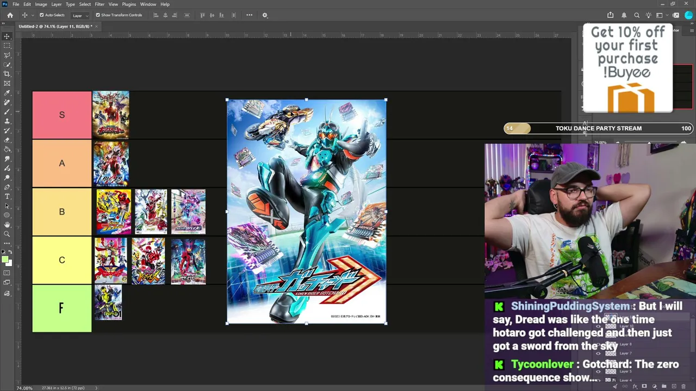Align left edges of layers
The height and width of the screenshot is (391, 696).
pyautogui.click(x=156, y=15)
